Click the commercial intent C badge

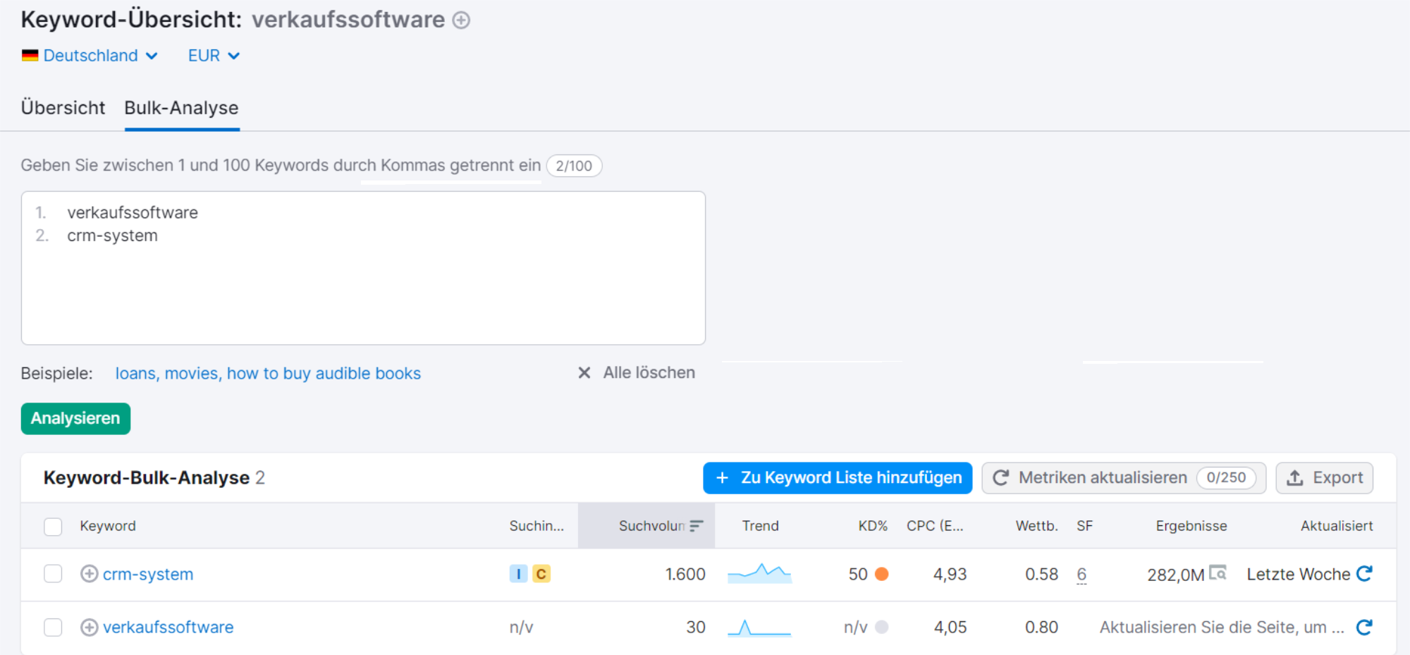coord(541,574)
